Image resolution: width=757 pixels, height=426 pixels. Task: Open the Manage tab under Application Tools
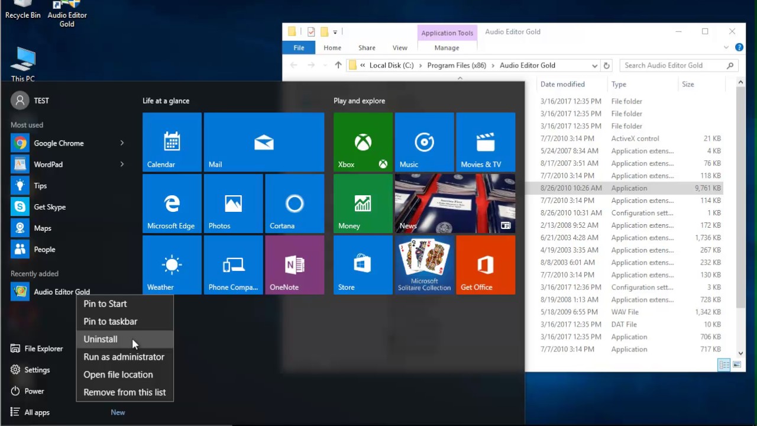click(x=447, y=48)
